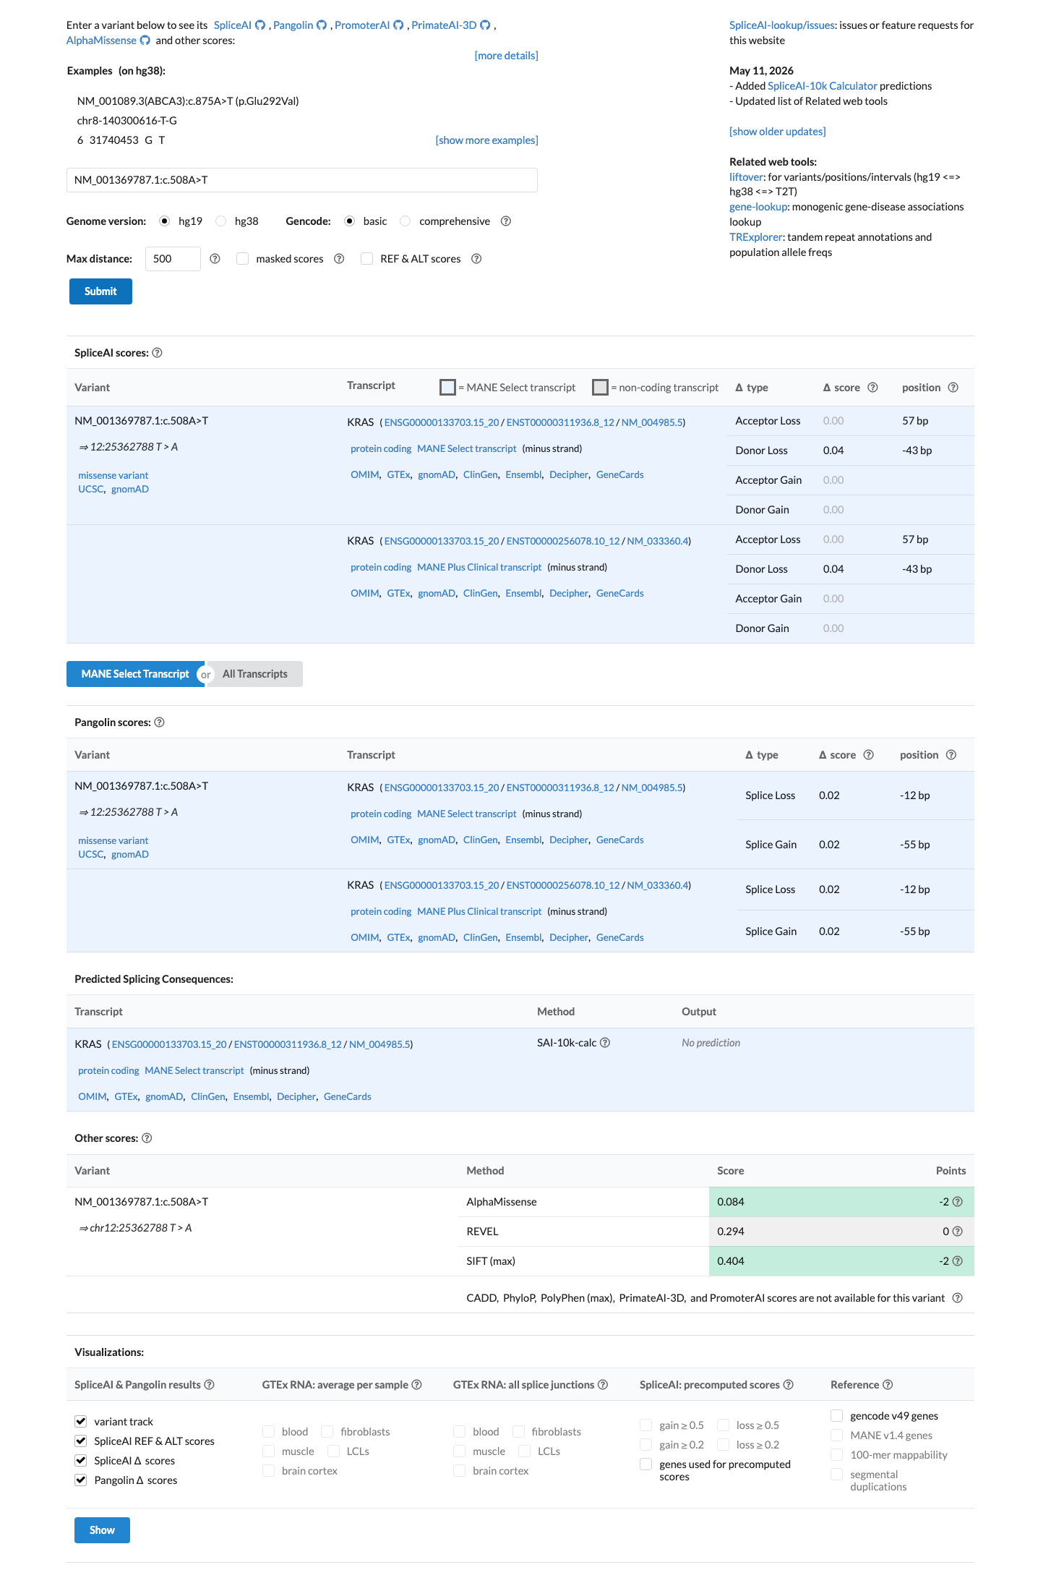
Task: Click the help icon in the REVEL points cell
Action: (957, 1232)
